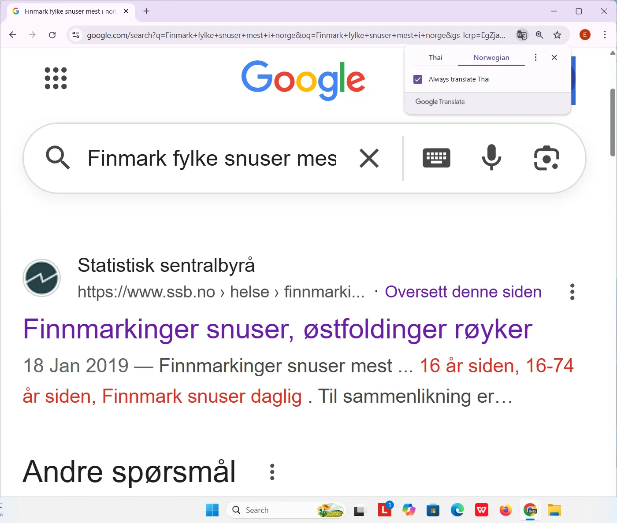Launch Firefox from the taskbar
The width and height of the screenshot is (617, 523).
click(x=505, y=510)
